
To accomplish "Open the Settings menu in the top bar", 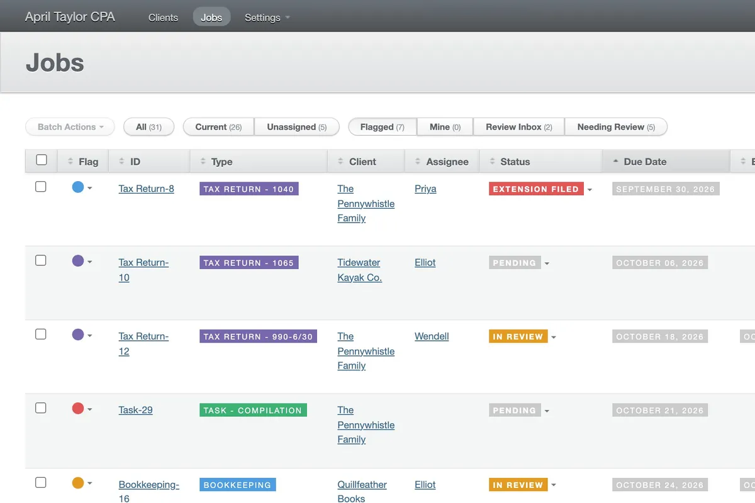I will click(x=267, y=18).
